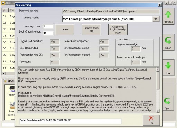177x128 pixels.
Task: Click the Learn button
Action: point(65,29)
